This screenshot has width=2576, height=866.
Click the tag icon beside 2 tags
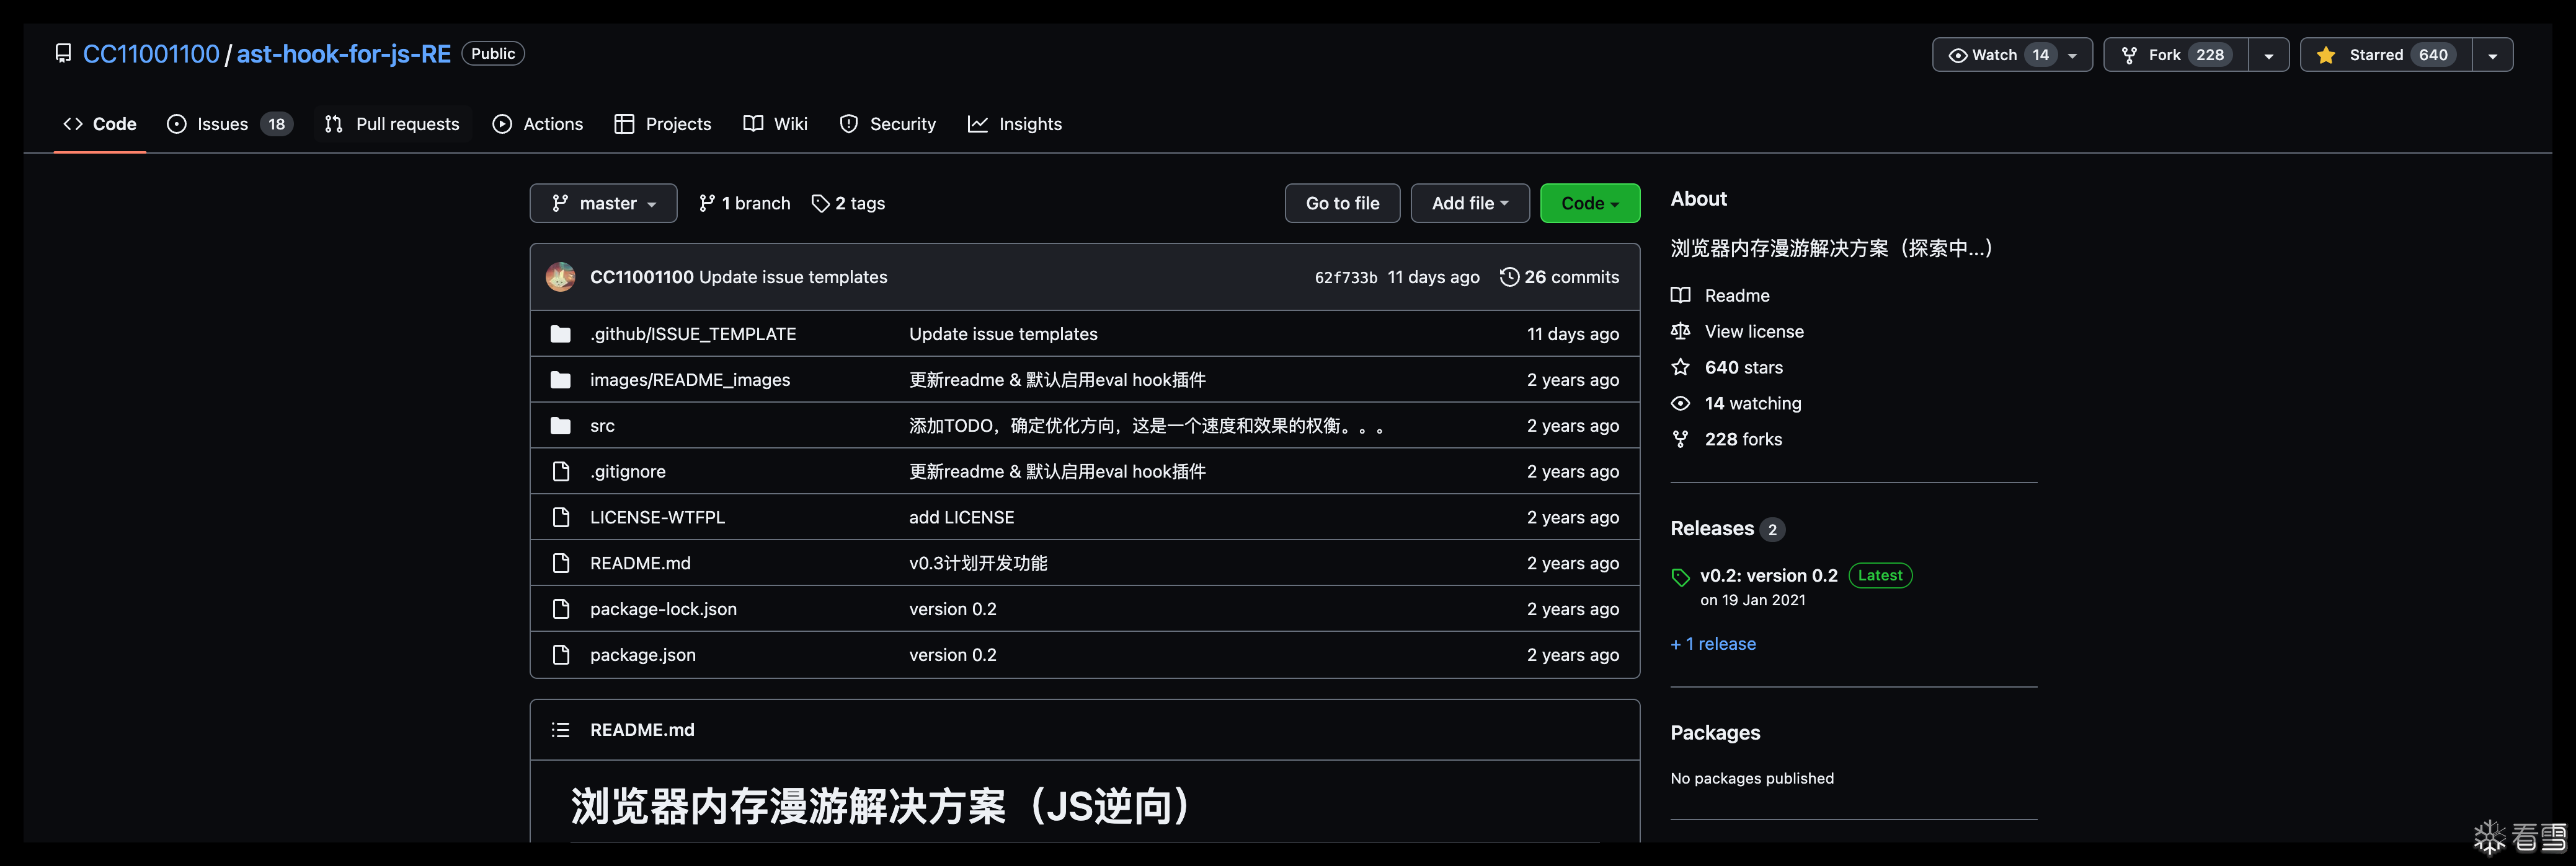821,203
